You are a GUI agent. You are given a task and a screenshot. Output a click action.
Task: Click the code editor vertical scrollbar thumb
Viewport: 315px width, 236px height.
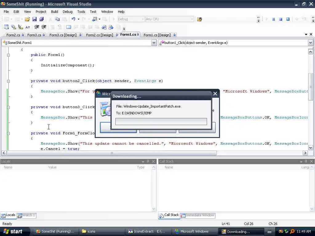click(x=310, y=87)
